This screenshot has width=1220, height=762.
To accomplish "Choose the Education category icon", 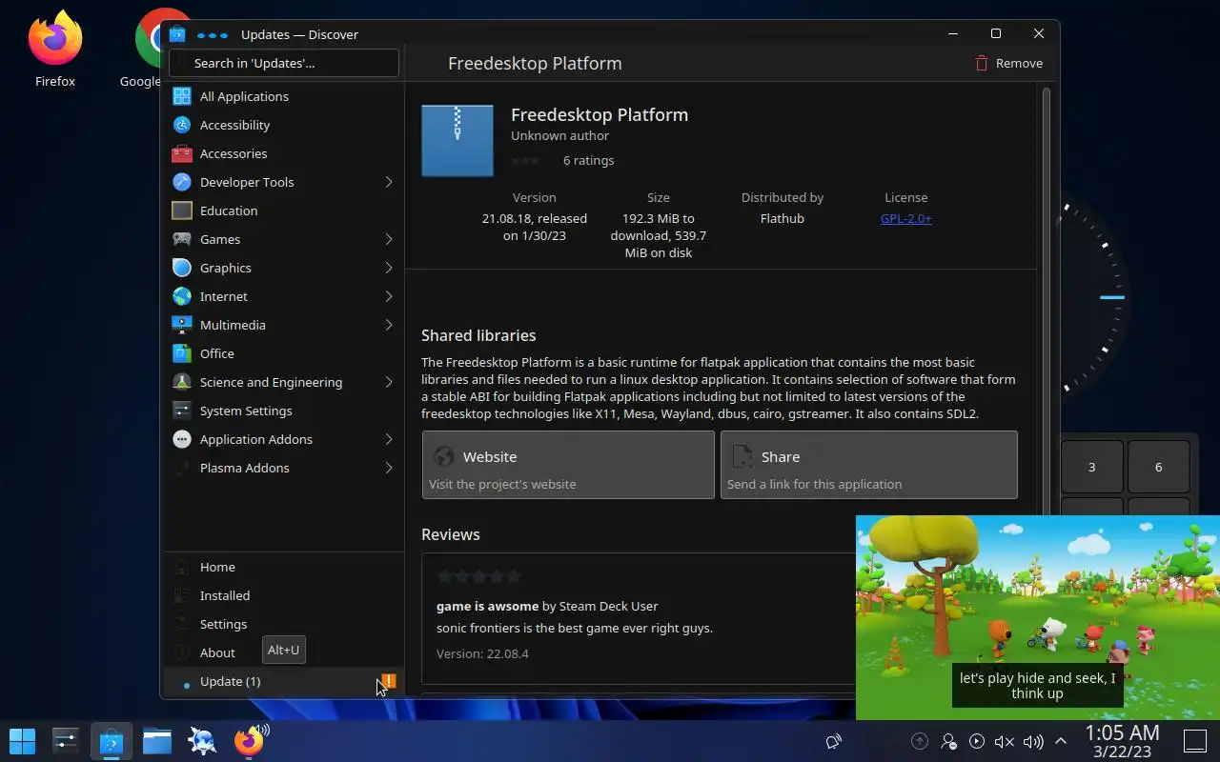I will click(182, 211).
